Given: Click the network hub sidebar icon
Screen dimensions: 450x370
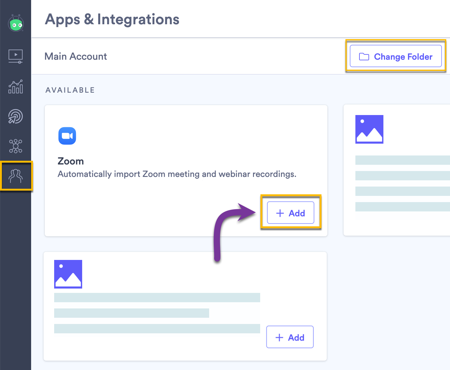Looking at the screenshot, I should (16, 146).
